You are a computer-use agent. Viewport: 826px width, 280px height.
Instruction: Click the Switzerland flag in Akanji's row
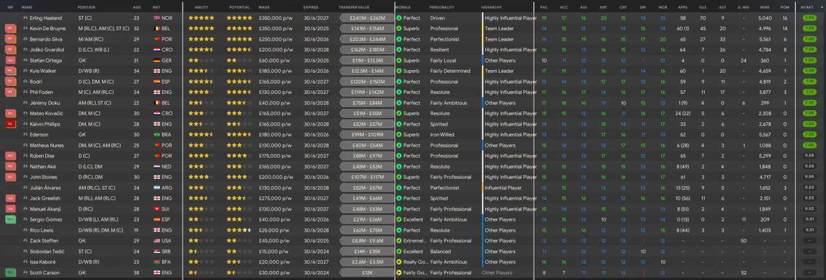157,209
